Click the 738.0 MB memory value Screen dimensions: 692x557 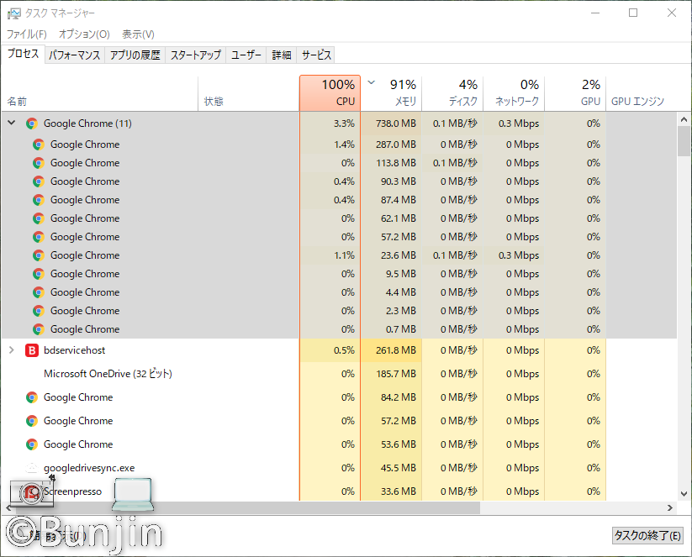396,123
